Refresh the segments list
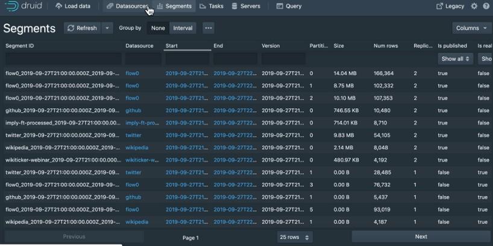 point(83,28)
